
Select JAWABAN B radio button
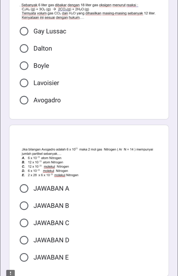[24, 206]
